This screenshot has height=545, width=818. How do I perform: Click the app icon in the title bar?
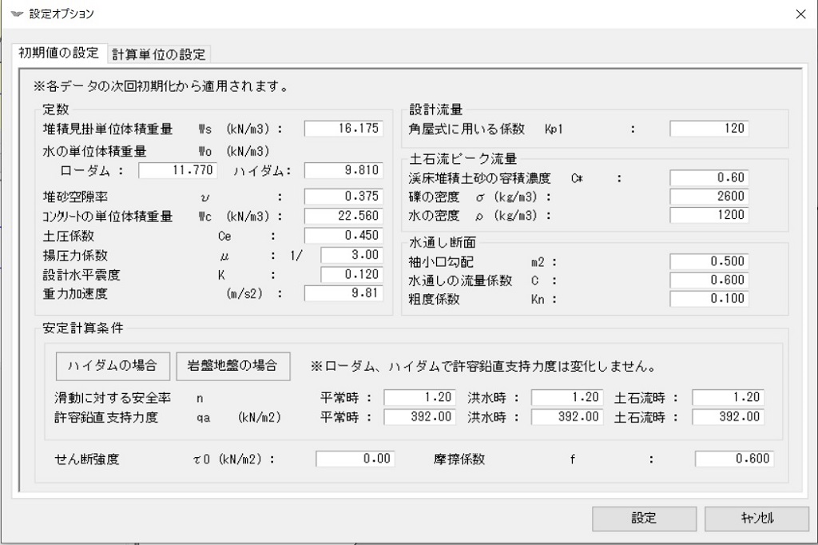pos(17,14)
